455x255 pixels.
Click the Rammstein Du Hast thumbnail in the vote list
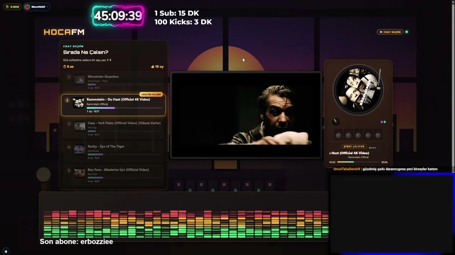pos(79,103)
